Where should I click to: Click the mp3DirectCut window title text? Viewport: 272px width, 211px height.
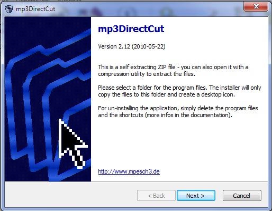click(x=35, y=9)
